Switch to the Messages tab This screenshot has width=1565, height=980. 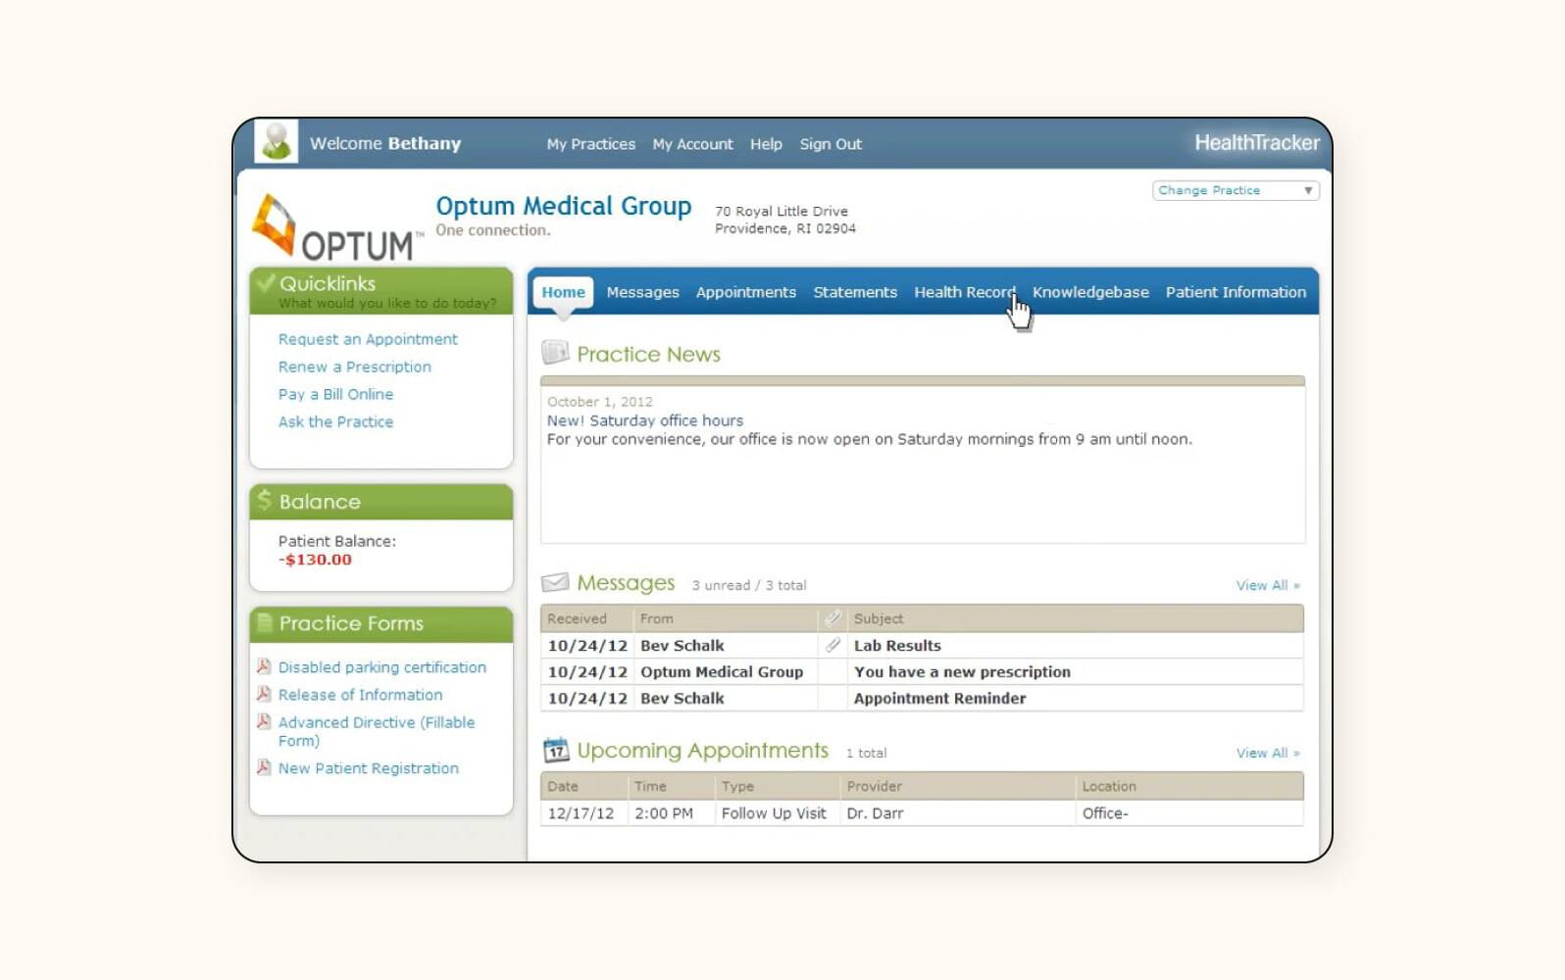(642, 292)
